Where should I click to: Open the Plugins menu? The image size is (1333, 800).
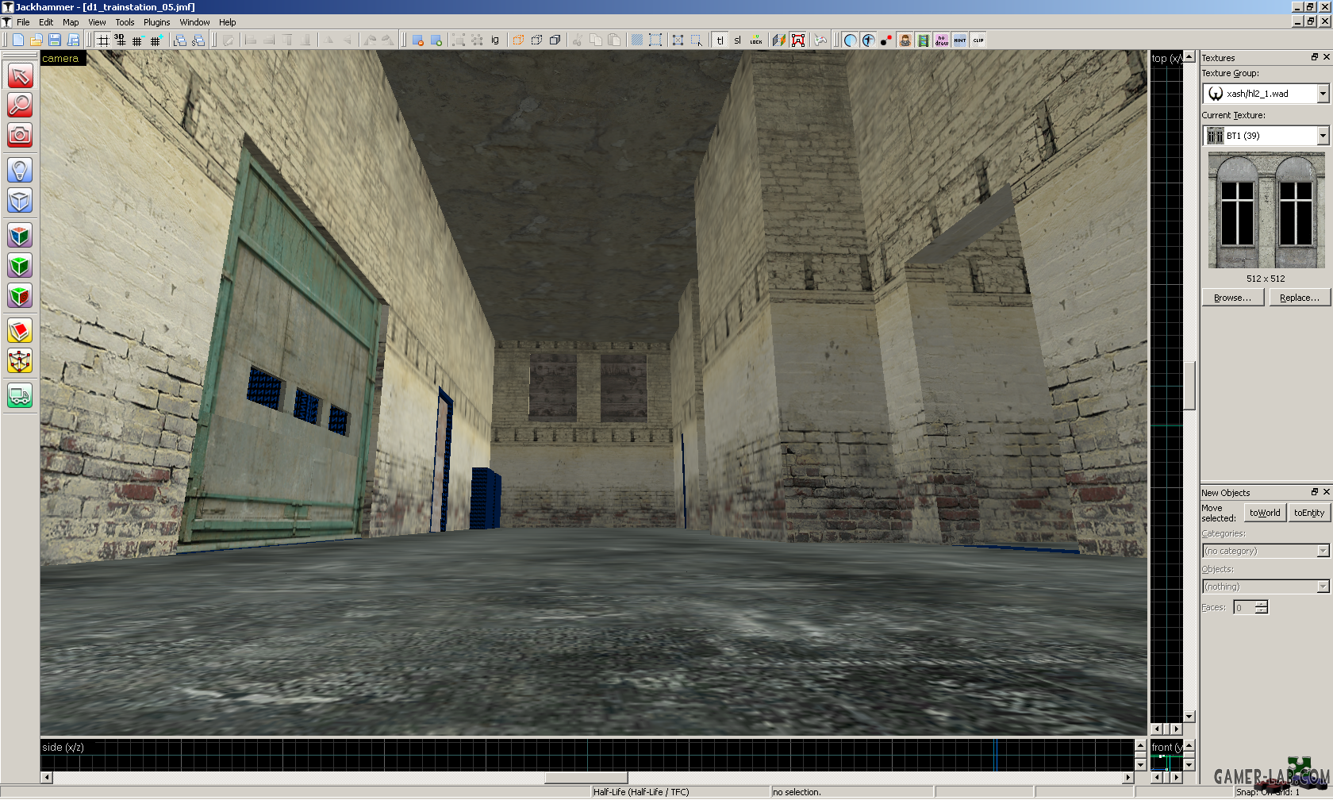pos(157,22)
